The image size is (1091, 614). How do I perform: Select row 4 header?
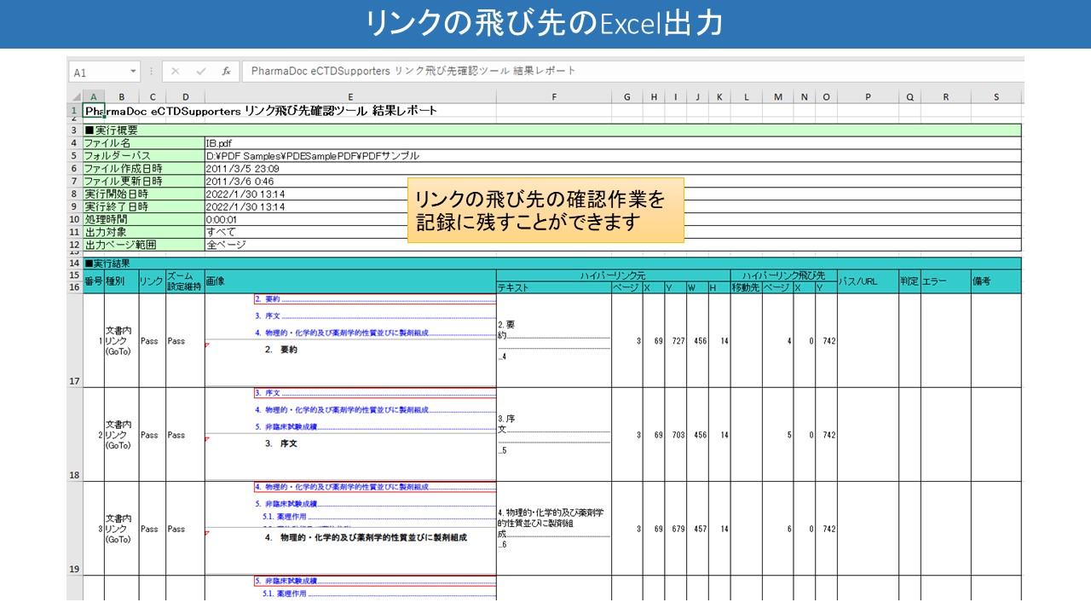(x=75, y=143)
